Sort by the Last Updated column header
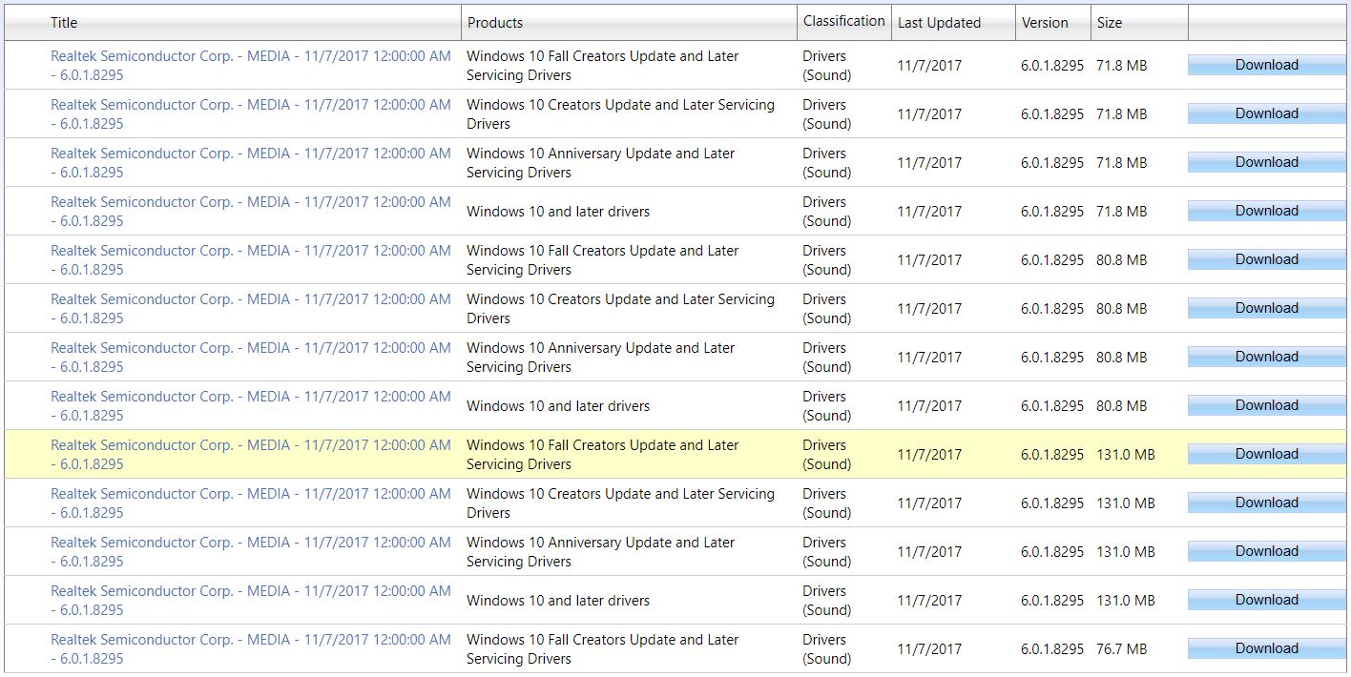The height and width of the screenshot is (677, 1351). click(939, 22)
